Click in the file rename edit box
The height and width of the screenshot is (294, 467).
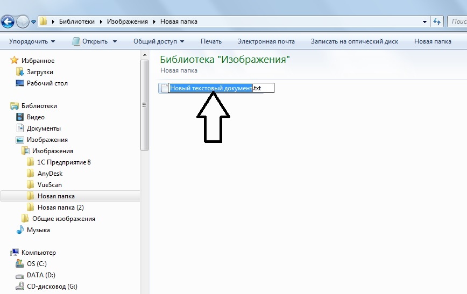(221, 88)
